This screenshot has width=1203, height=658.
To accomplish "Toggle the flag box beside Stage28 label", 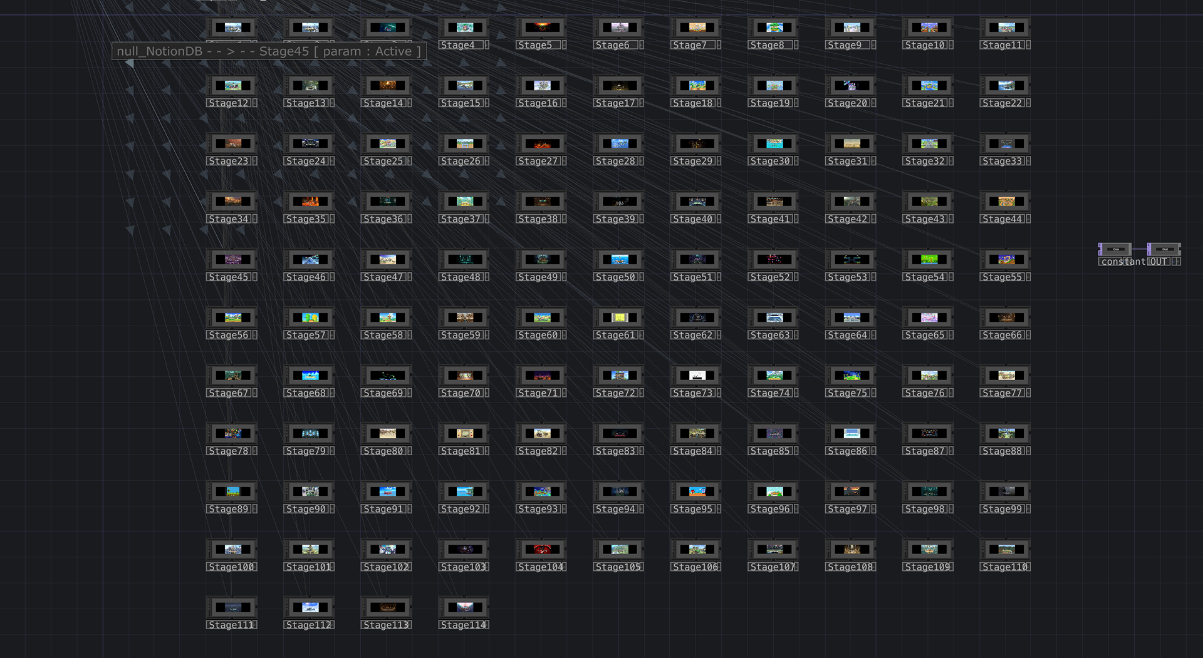I will pyautogui.click(x=641, y=162).
